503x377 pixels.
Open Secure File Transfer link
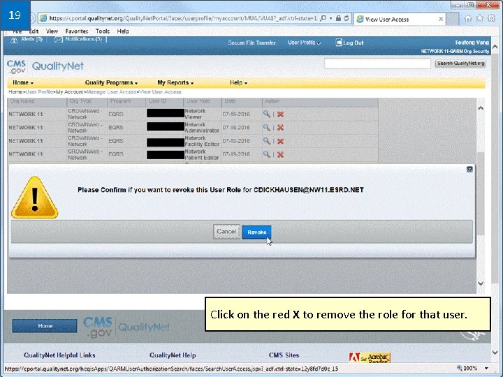point(251,43)
